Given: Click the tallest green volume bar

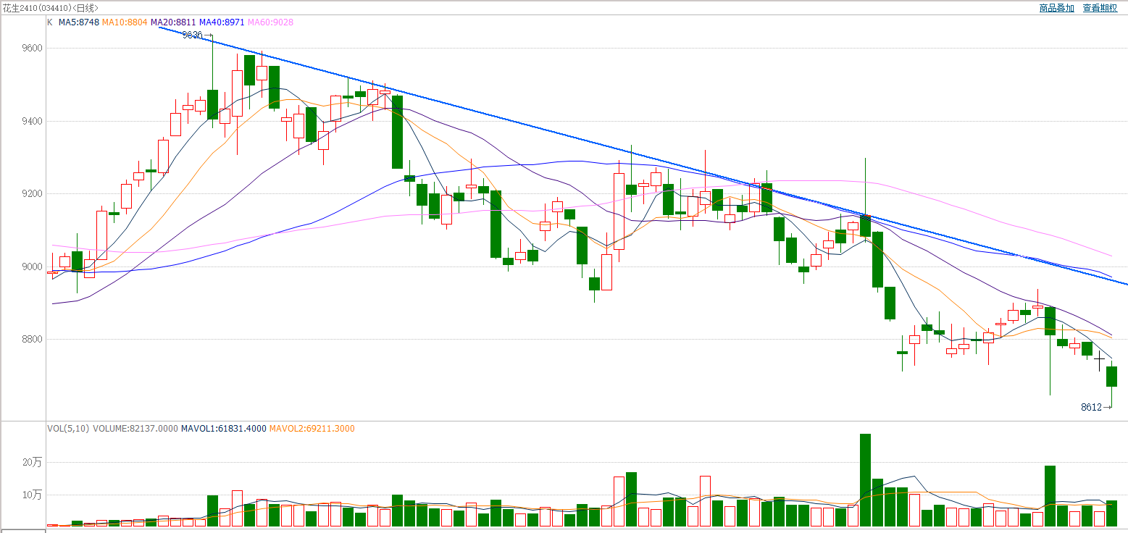Looking at the screenshot, I should point(865,480).
